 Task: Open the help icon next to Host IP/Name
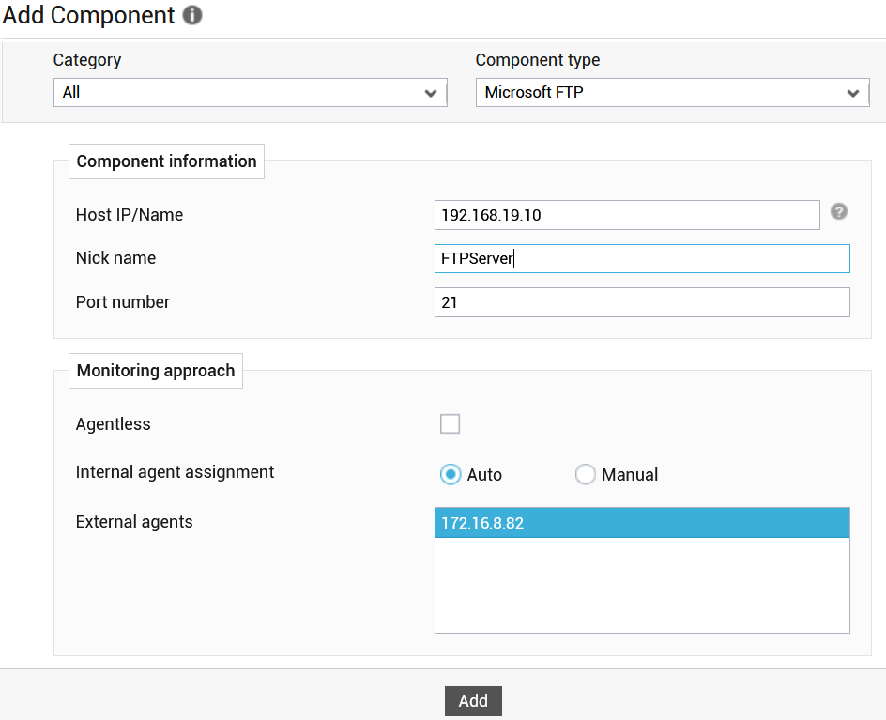[x=838, y=211]
